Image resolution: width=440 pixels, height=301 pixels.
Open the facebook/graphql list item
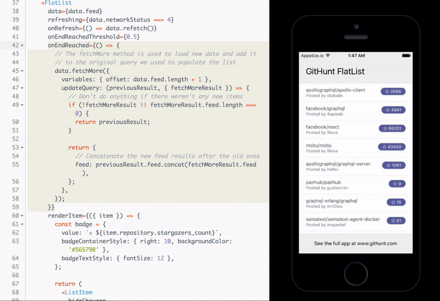(x=355, y=112)
